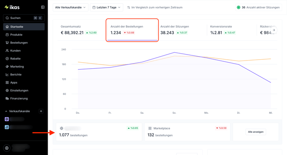
Task: Select the Gesamtumsatz metric tab
Action: point(79,30)
